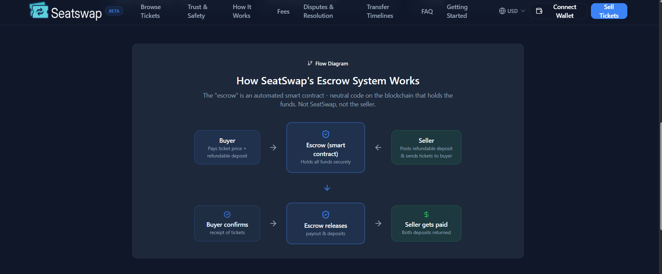Click left arrow between Seller and Escrow
This screenshot has width=662, height=274.
click(378, 148)
